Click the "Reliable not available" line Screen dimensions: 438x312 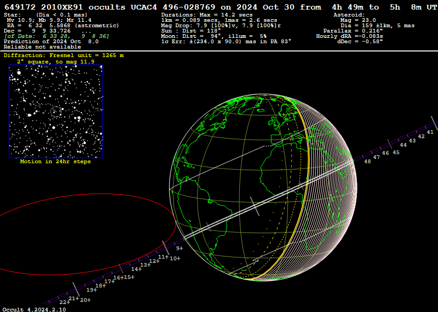[x=42, y=46]
